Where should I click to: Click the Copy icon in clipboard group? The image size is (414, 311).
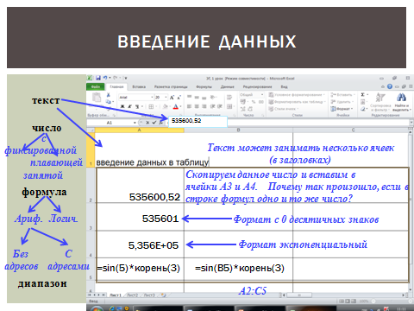(x=108, y=102)
